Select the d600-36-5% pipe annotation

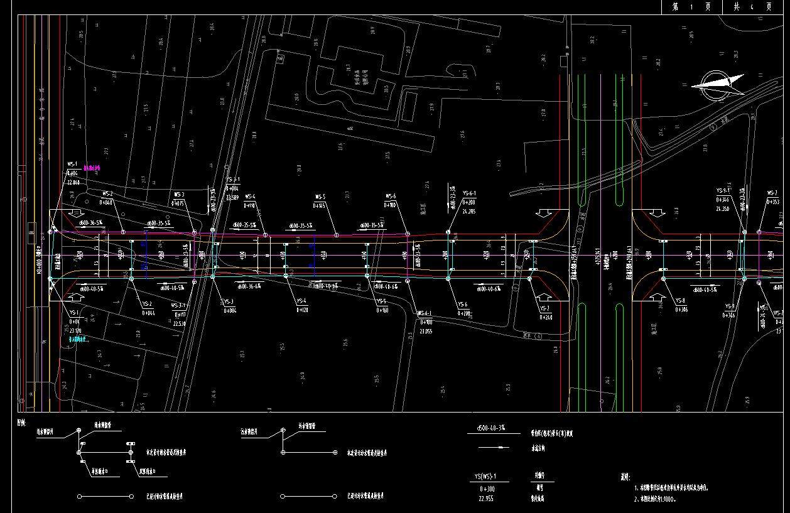click(90, 223)
